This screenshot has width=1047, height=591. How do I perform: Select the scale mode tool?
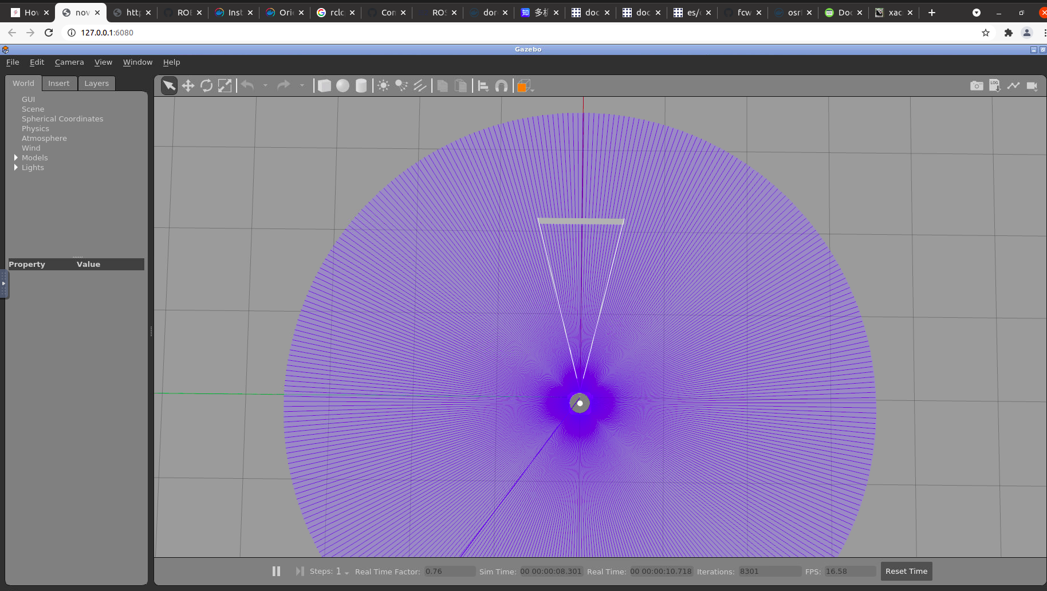coord(225,86)
